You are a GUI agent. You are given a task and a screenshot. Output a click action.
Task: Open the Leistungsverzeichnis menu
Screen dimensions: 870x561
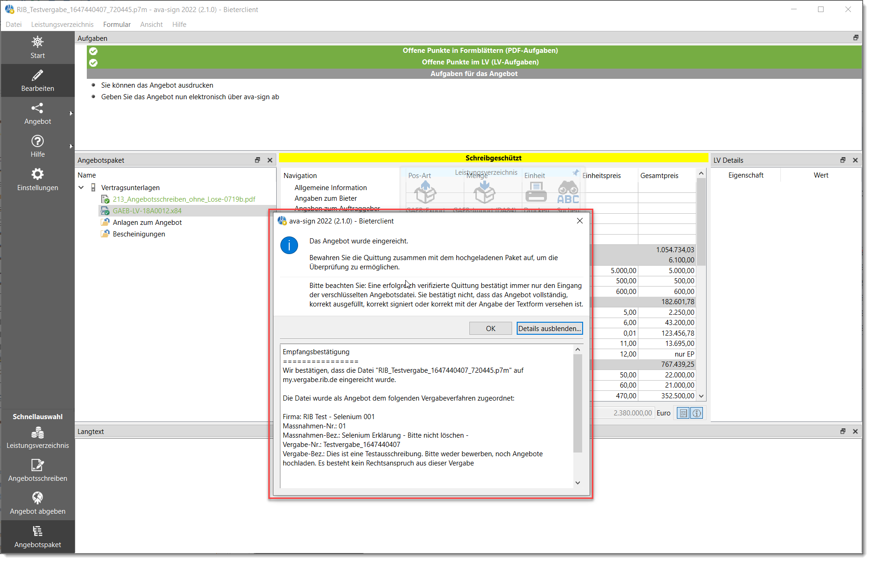(62, 24)
